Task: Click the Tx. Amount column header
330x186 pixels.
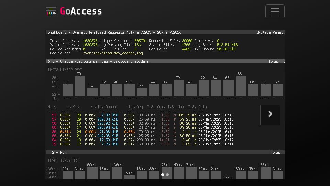Action: [x=108, y=107]
